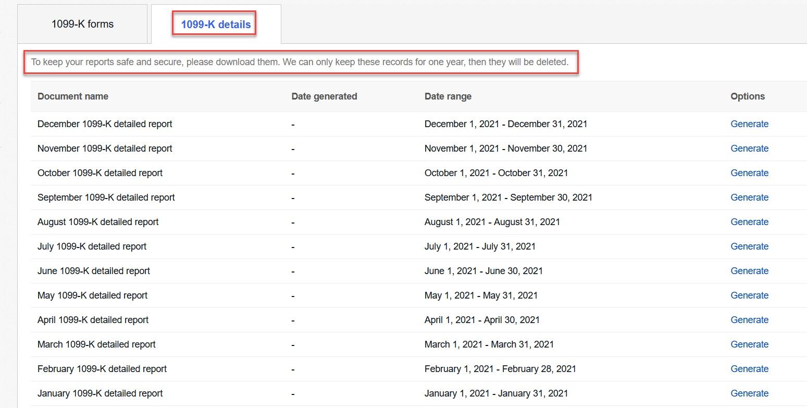807x408 pixels.
Task: Generate the July 1099-K detailed report
Action: pyautogui.click(x=750, y=246)
